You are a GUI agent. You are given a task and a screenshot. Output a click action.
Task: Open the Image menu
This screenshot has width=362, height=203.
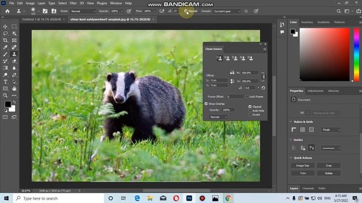tap(30, 3)
